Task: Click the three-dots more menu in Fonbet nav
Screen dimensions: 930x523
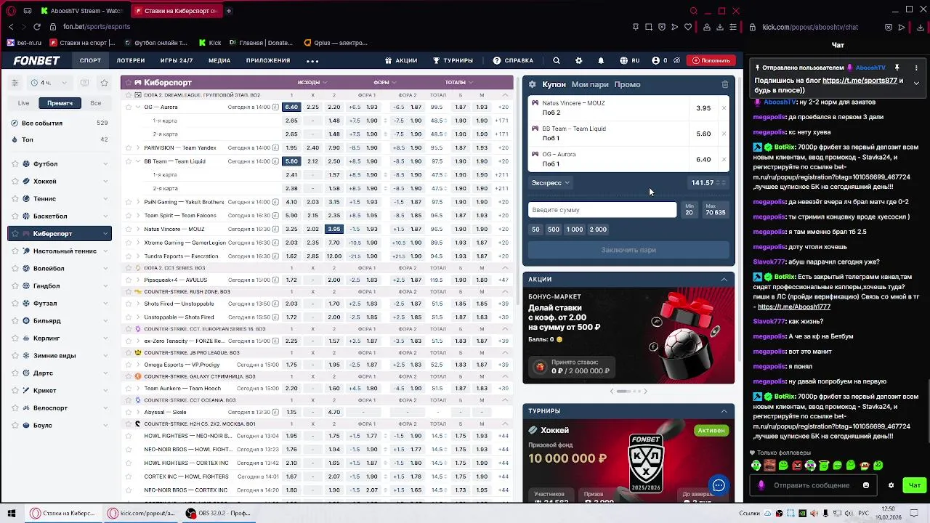Action: click(312, 61)
